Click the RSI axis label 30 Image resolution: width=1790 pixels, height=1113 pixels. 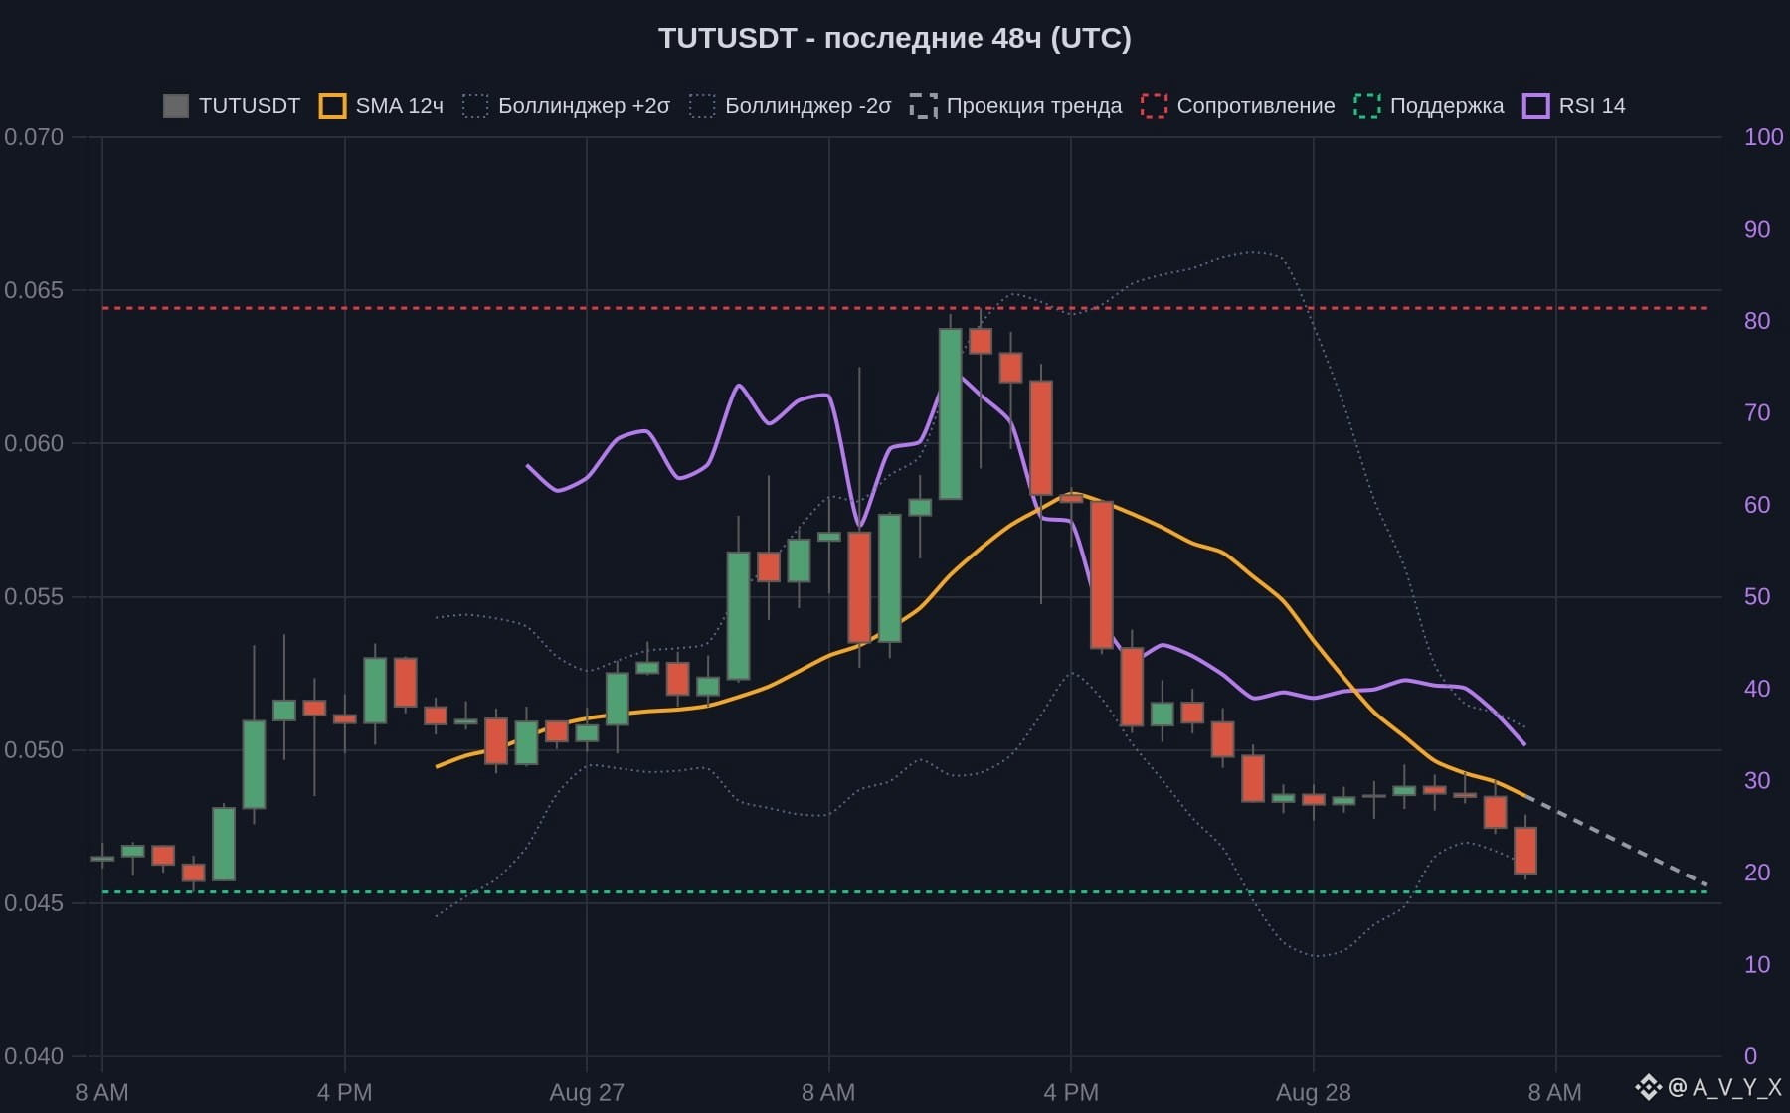pos(1757,781)
